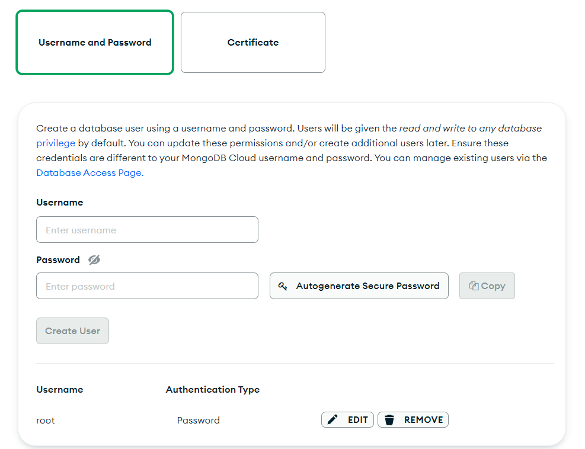Click Autogenerate Secure Password button

coord(359,286)
